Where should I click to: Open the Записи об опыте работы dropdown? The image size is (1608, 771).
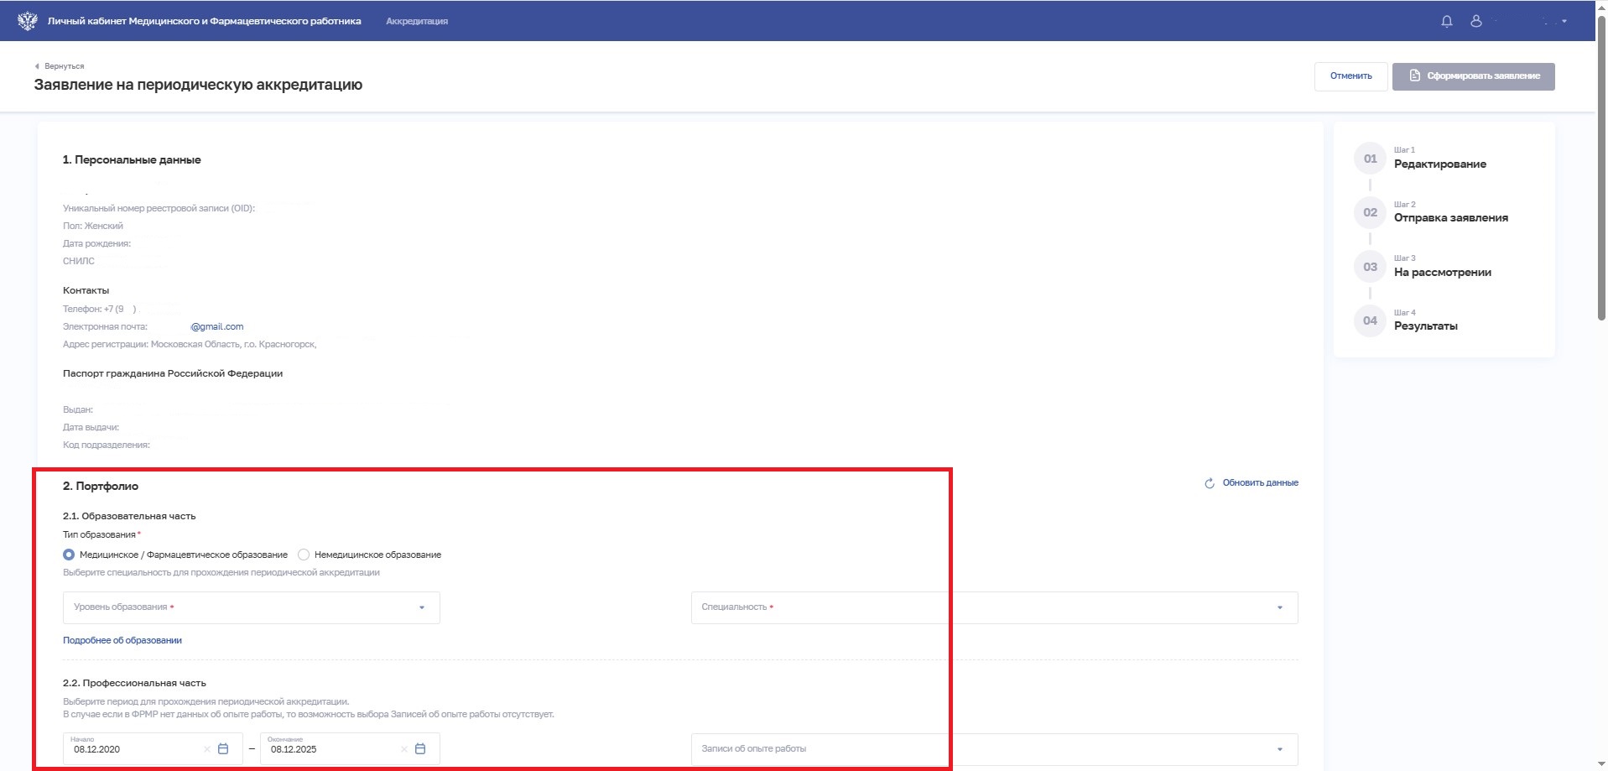[994, 749]
